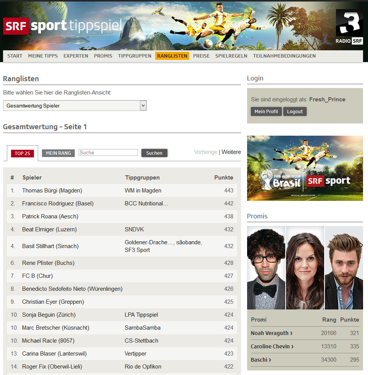
Task: Select player Christian Eyer (Greppen)
Action: (53, 302)
